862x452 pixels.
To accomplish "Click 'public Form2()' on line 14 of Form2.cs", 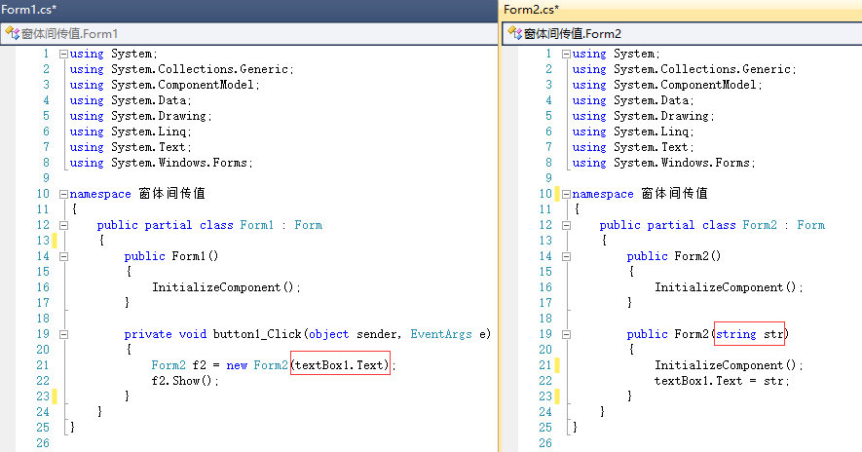I will (x=674, y=256).
